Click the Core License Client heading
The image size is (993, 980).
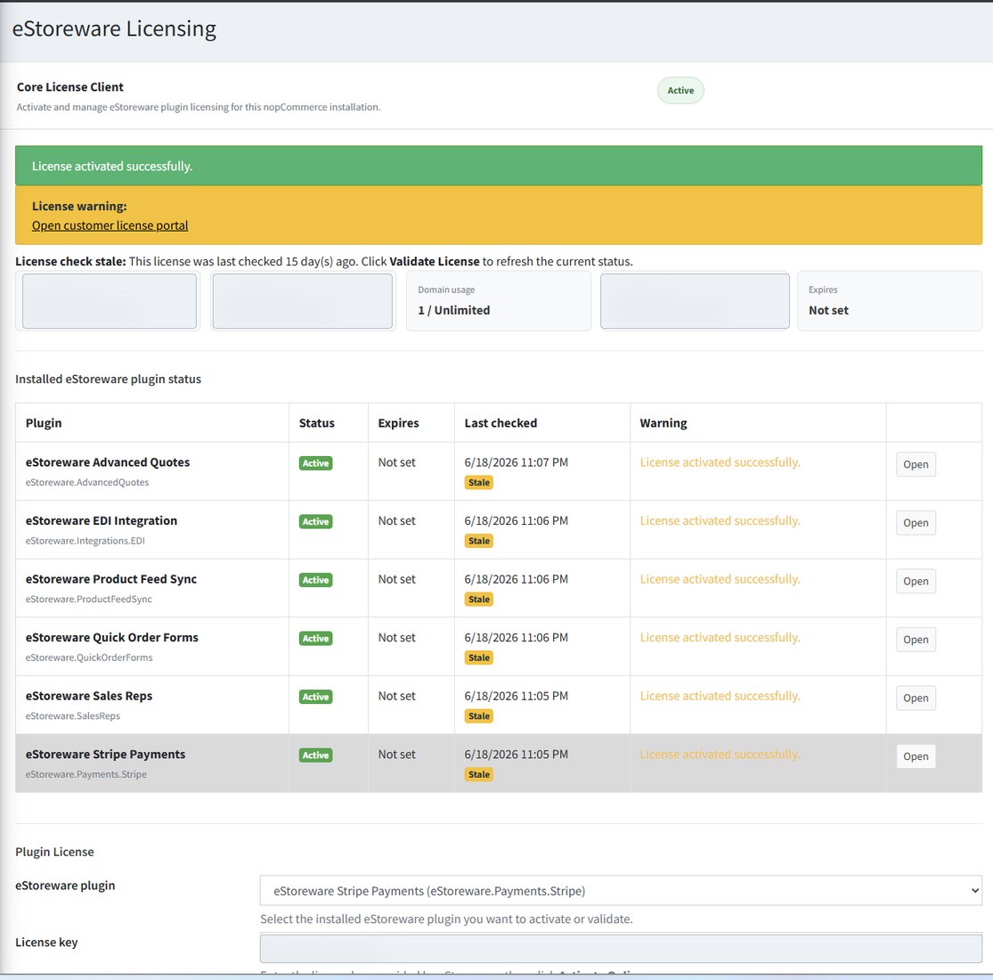[x=69, y=86]
